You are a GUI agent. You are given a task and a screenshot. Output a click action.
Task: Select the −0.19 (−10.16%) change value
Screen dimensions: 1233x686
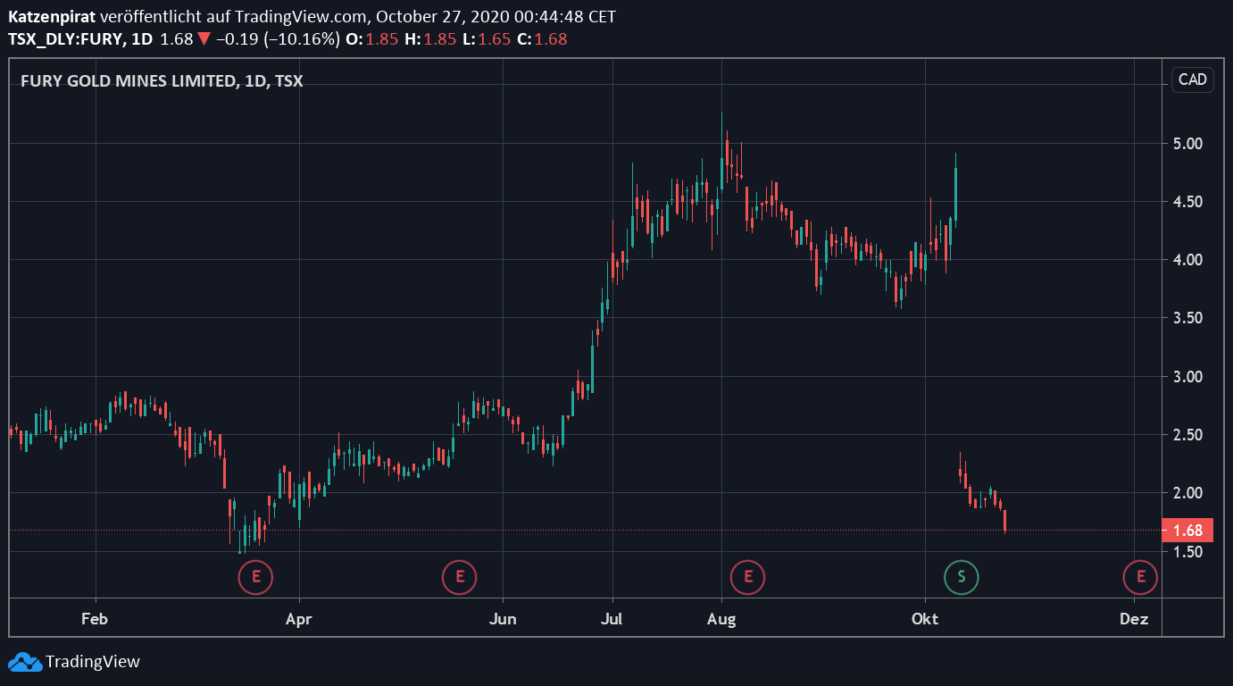pos(278,39)
